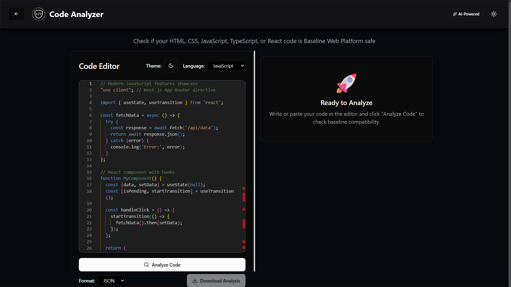Click the 'const fetchData = async' code line
The image size is (511, 287).
140,115
